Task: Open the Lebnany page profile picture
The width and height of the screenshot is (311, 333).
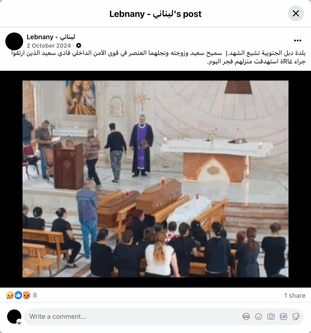Action: coord(14,41)
